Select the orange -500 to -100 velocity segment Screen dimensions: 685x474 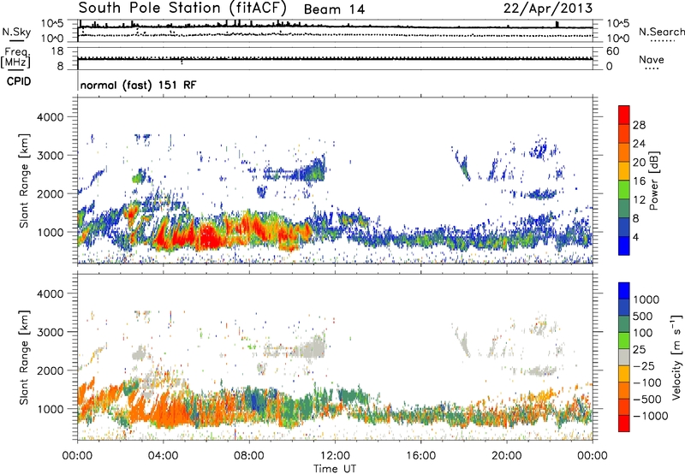(624, 390)
